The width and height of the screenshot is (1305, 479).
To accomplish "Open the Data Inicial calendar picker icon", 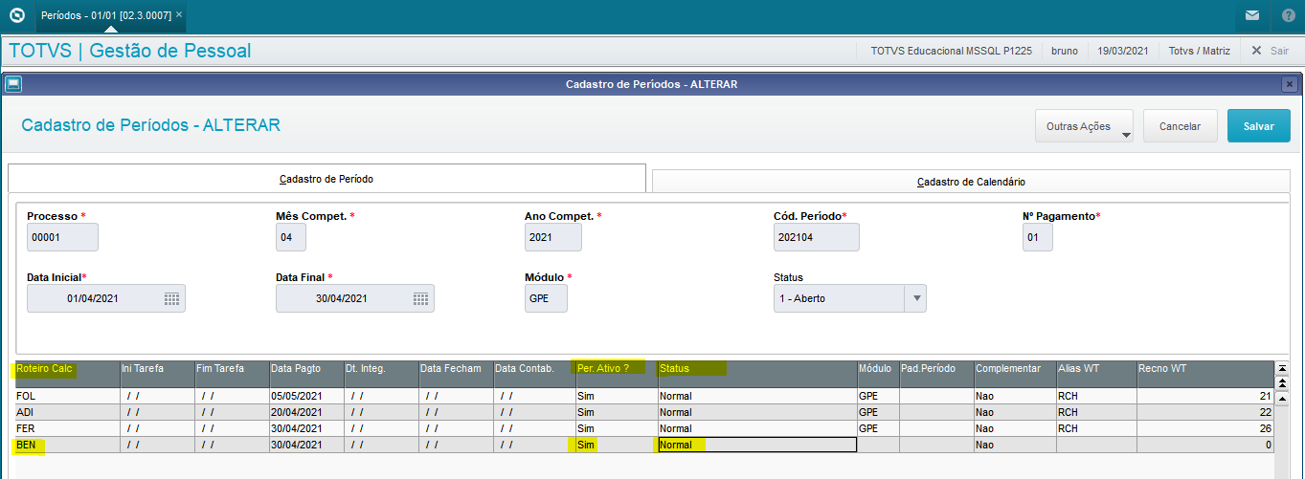I will tap(171, 298).
